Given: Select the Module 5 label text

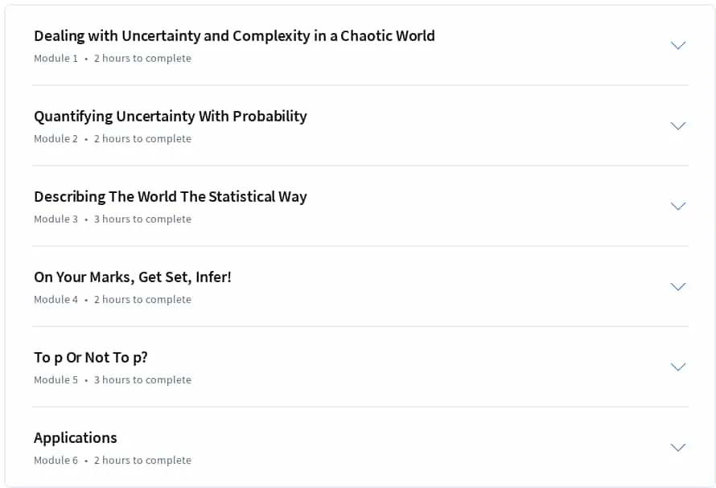Looking at the screenshot, I should (56, 379).
